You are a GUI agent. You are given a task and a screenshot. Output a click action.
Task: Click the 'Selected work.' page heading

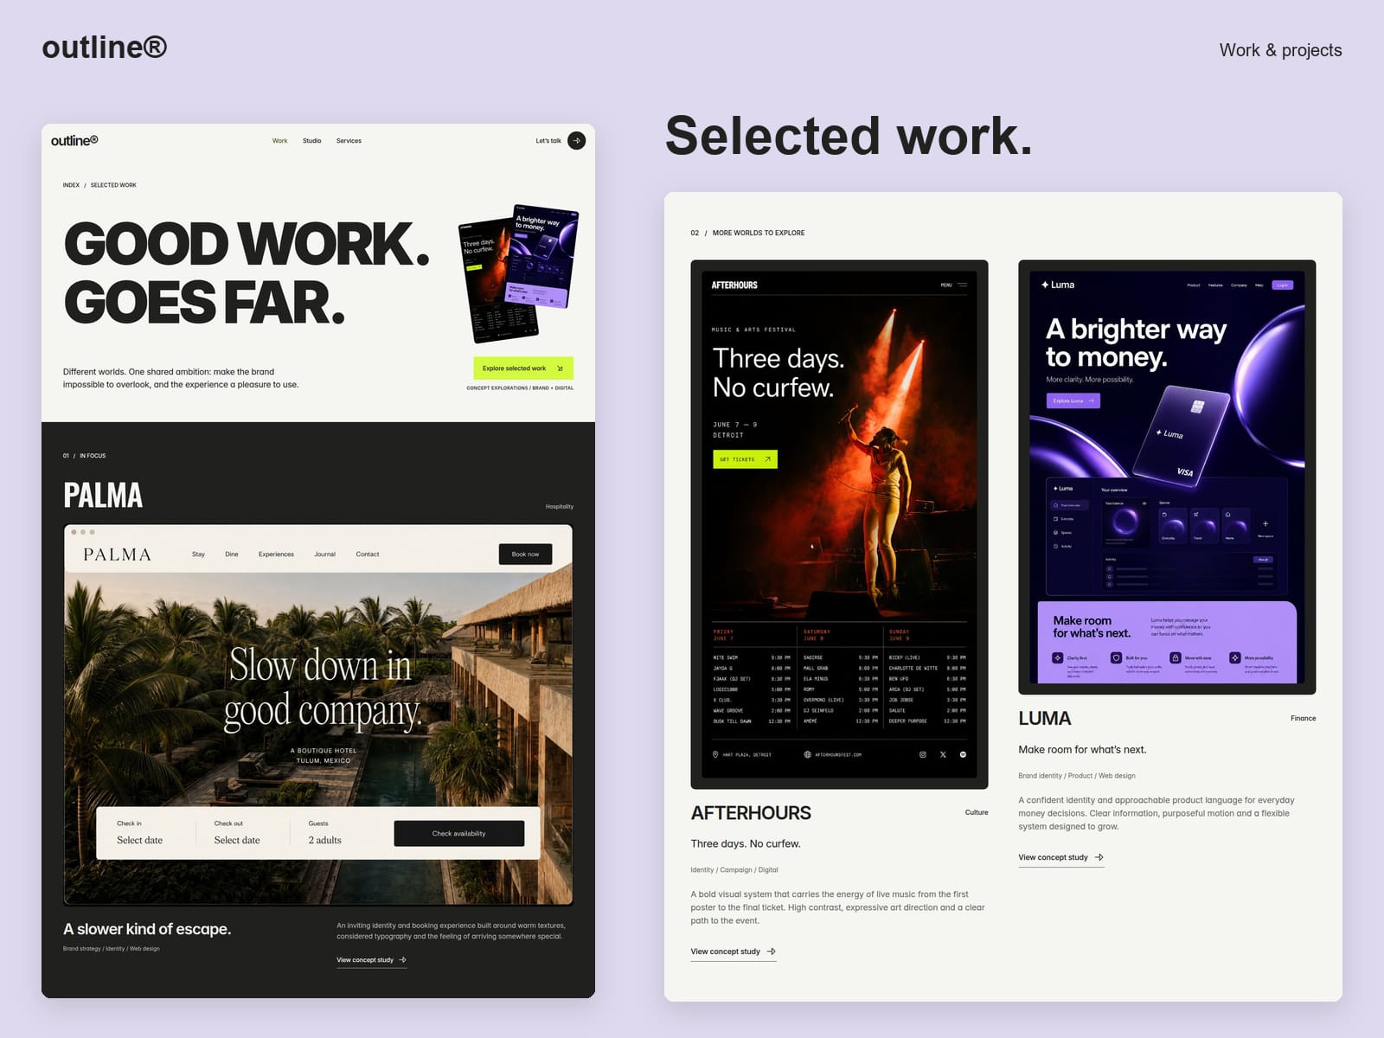coord(849,137)
